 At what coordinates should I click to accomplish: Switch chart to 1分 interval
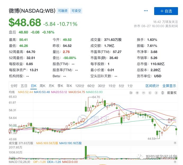[x=130, y=86]
